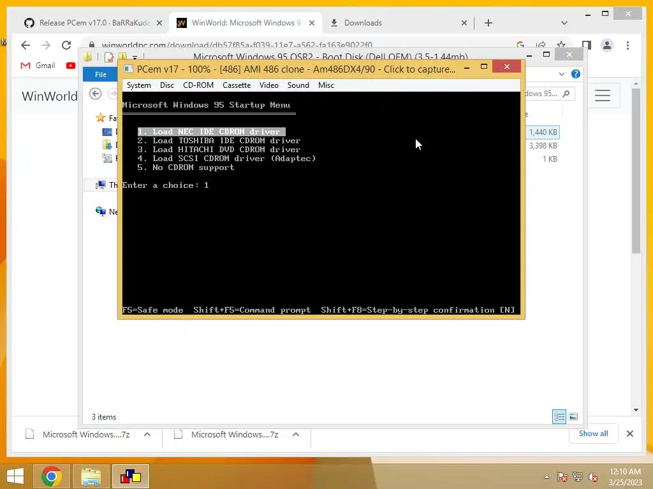Click the WinWorld site logo text

click(50, 96)
